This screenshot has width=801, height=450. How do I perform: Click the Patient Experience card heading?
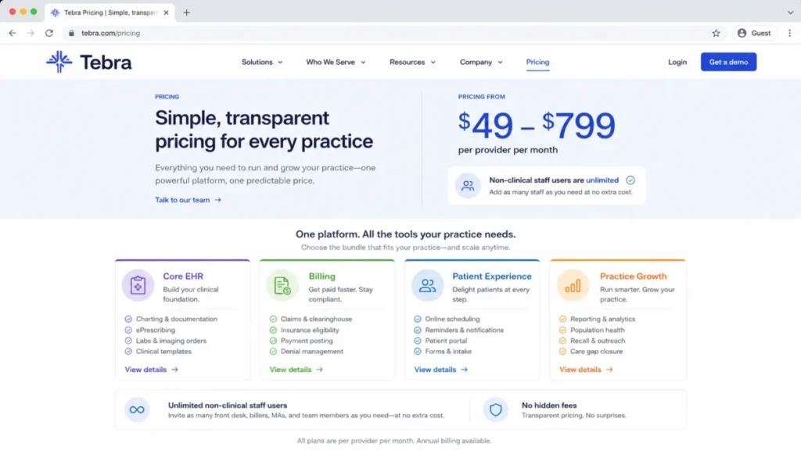tap(492, 276)
